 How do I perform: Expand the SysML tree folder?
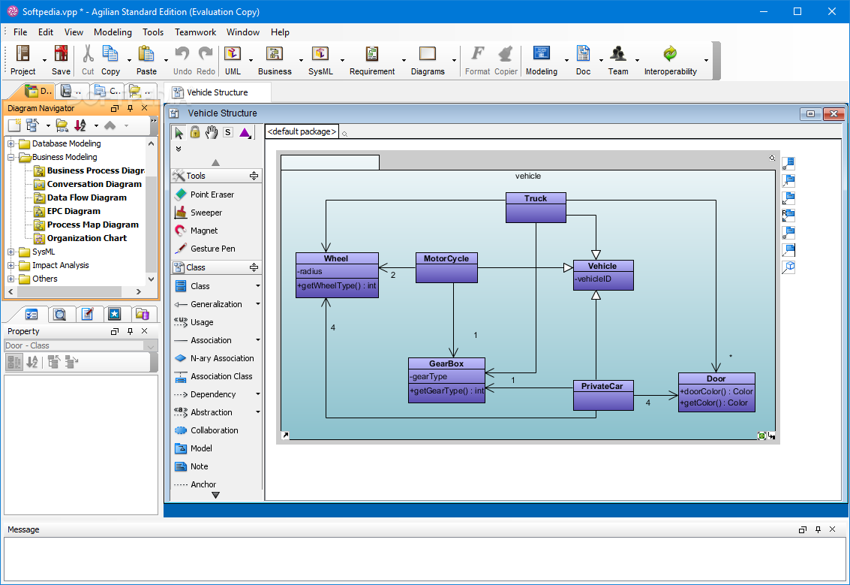pyautogui.click(x=11, y=252)
